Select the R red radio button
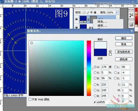Screen dimensions: 138x111 [x=95, y=85]
